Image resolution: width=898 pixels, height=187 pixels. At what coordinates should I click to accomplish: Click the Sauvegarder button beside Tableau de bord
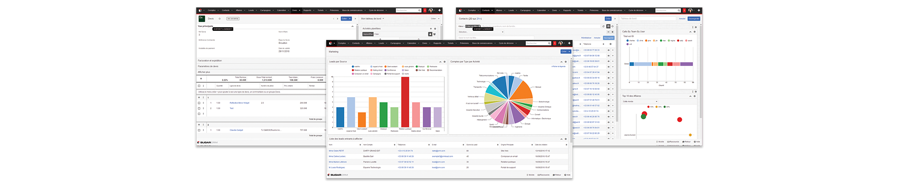coord(694,19)
